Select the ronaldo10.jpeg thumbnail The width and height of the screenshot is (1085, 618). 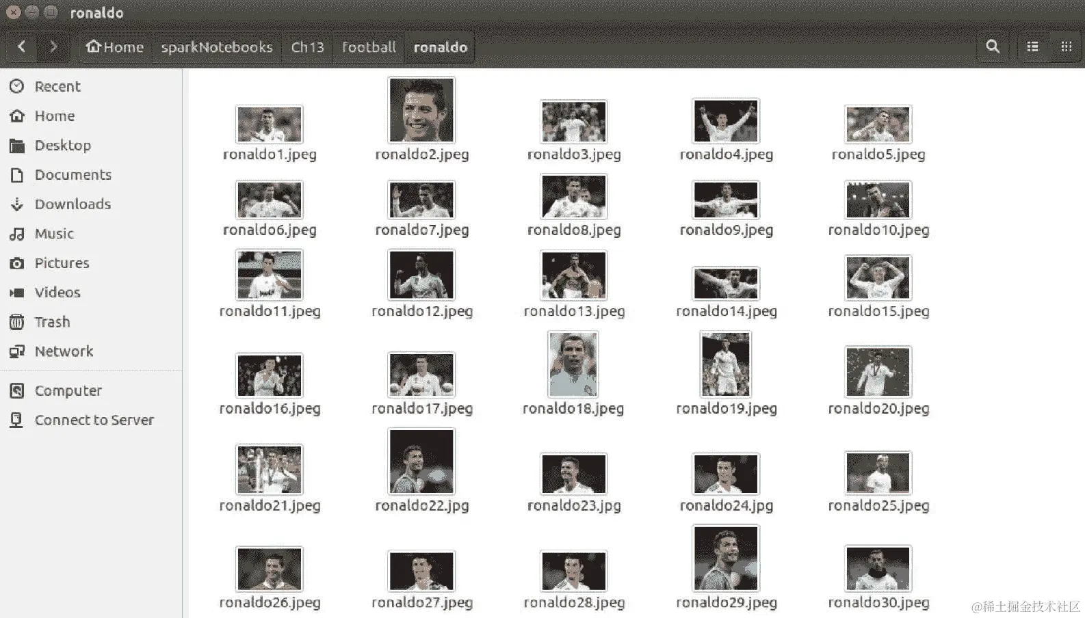(x=878, y=200)
